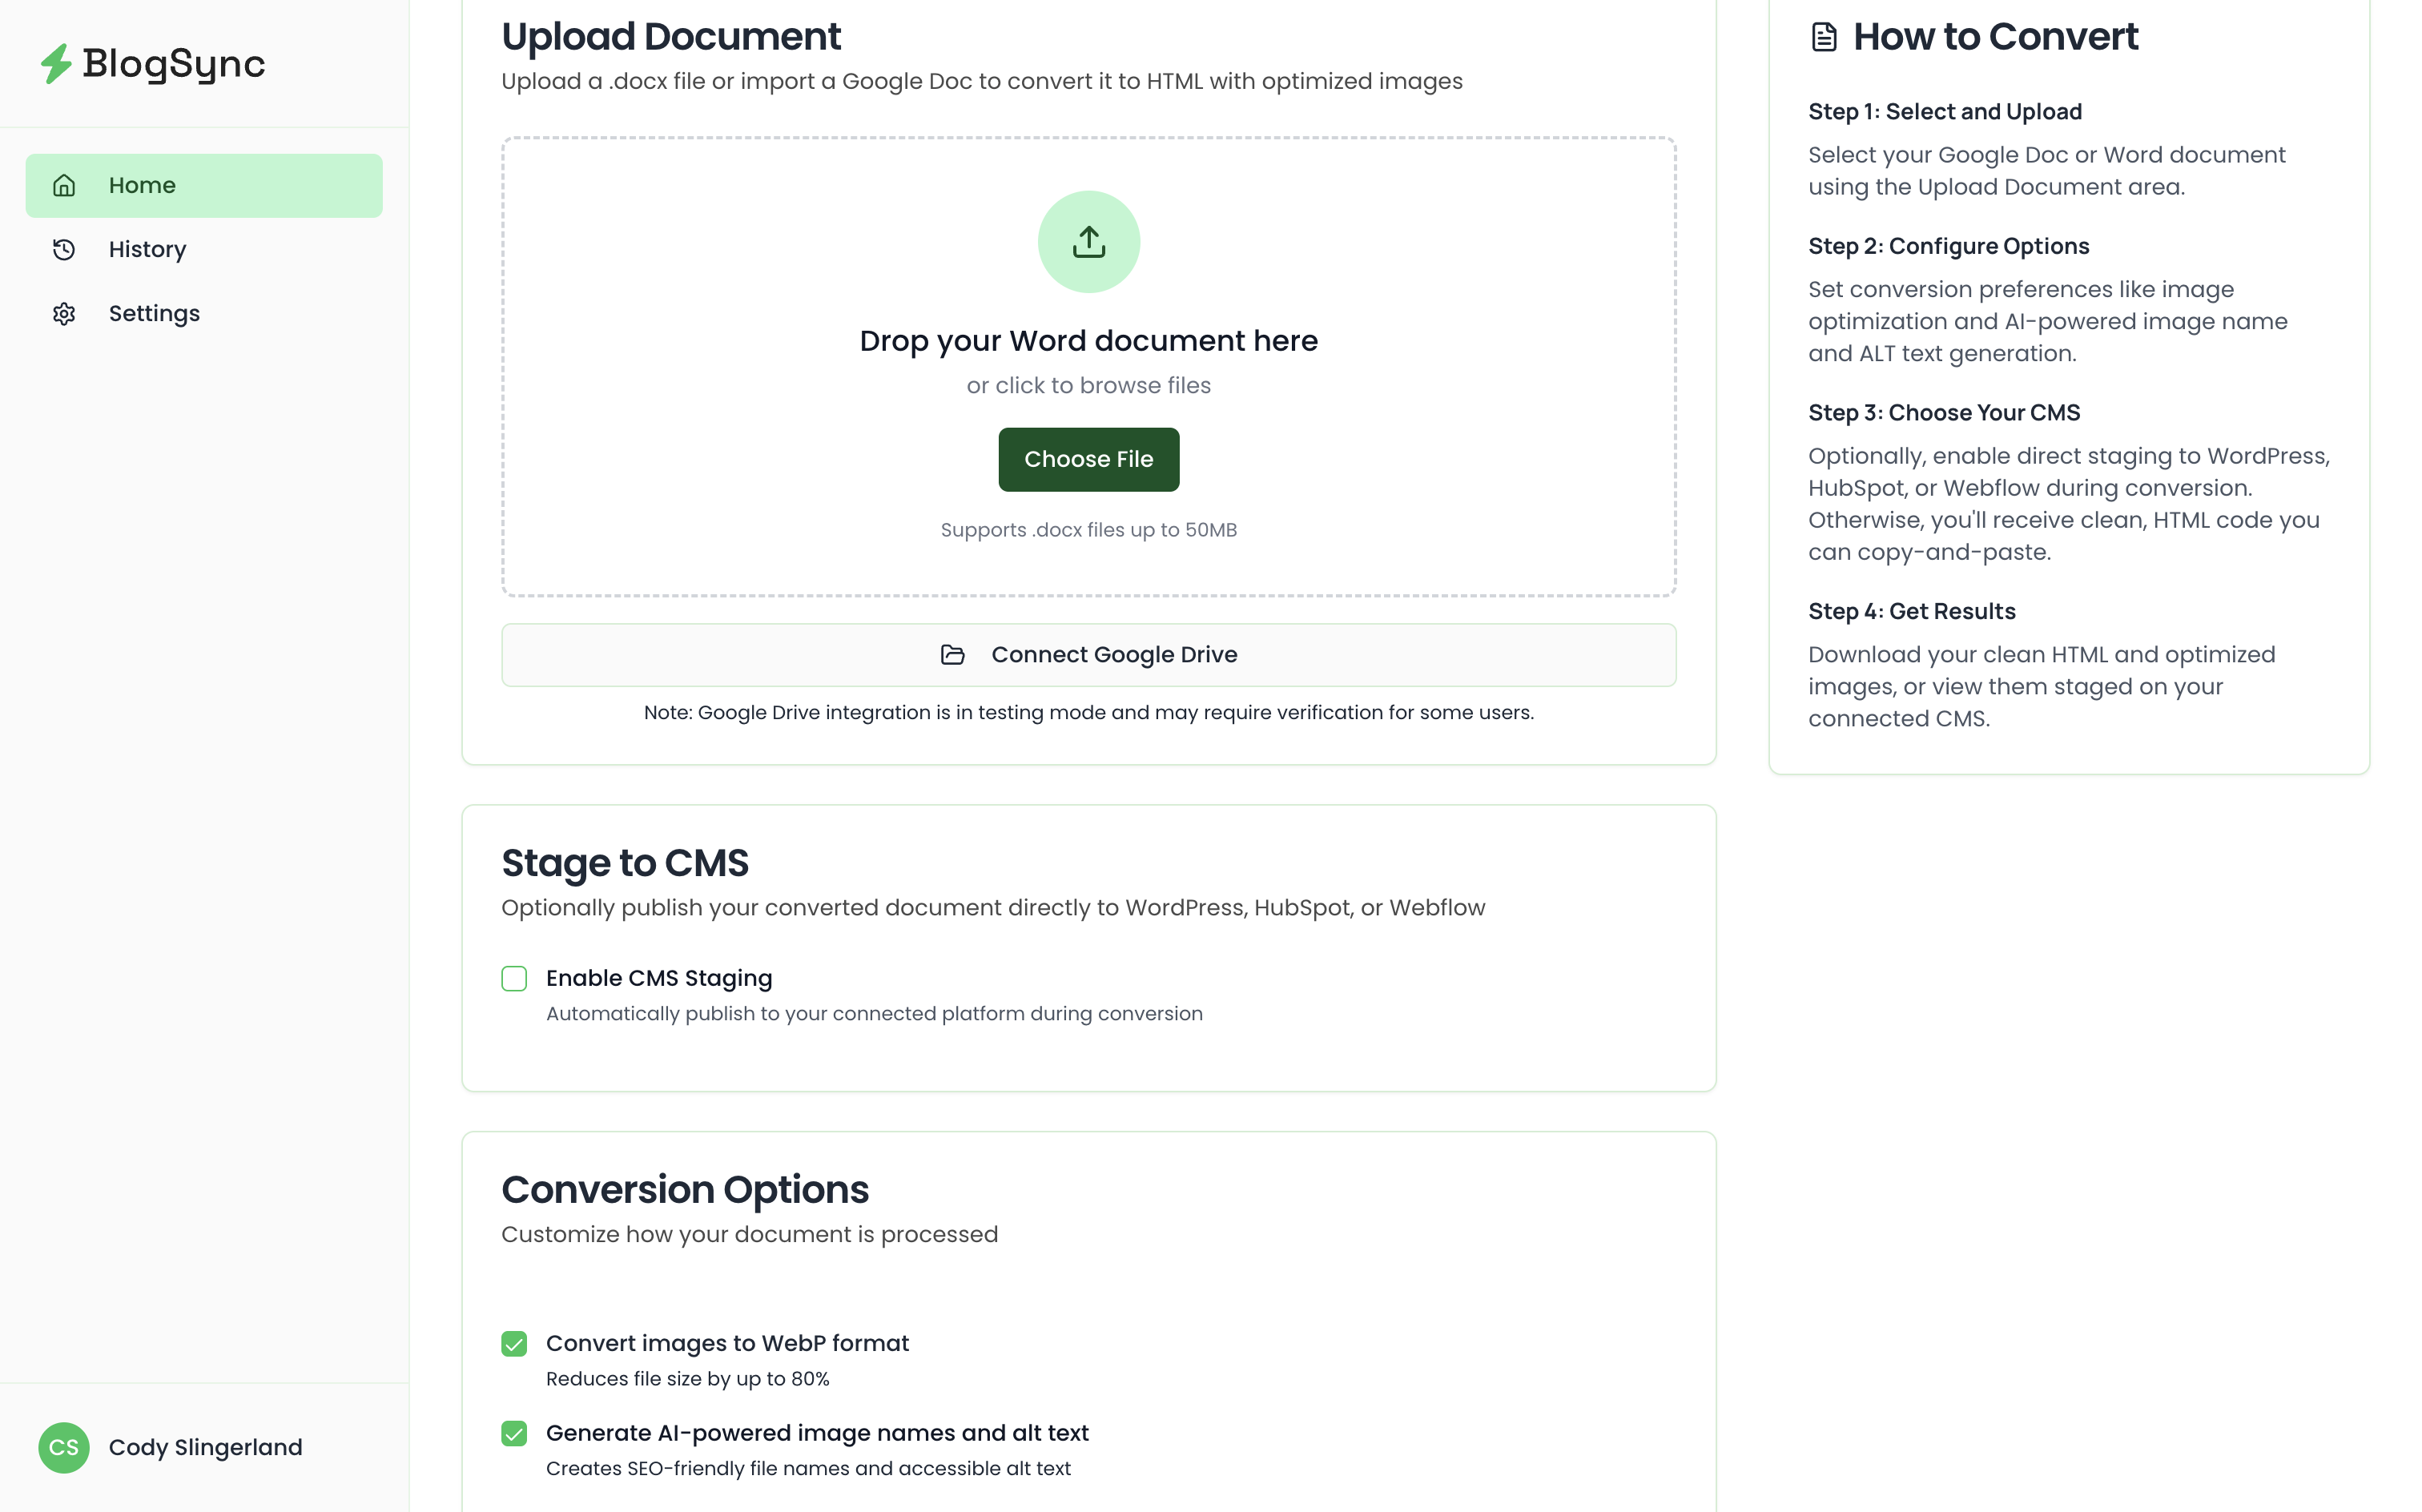Click the BlogSync lightning bolt logo
This screenshot has height=1512, width=2422.
(56, 64)
